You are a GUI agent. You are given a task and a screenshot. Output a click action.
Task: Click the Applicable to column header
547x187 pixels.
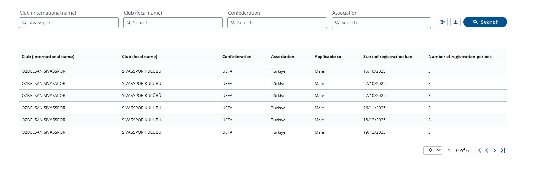(327, 57)
